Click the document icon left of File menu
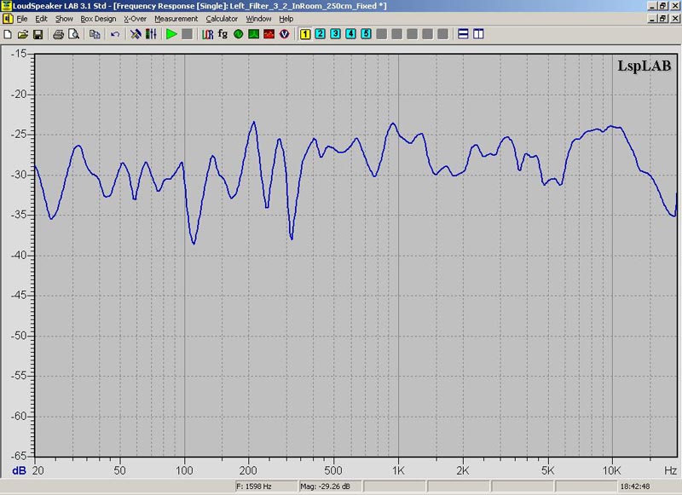Viewport: 682px width, 495px height. click(x=8, y=19)
